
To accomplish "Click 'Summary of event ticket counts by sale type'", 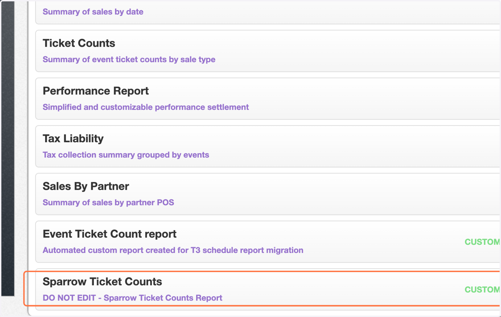I will pos(129,59).
